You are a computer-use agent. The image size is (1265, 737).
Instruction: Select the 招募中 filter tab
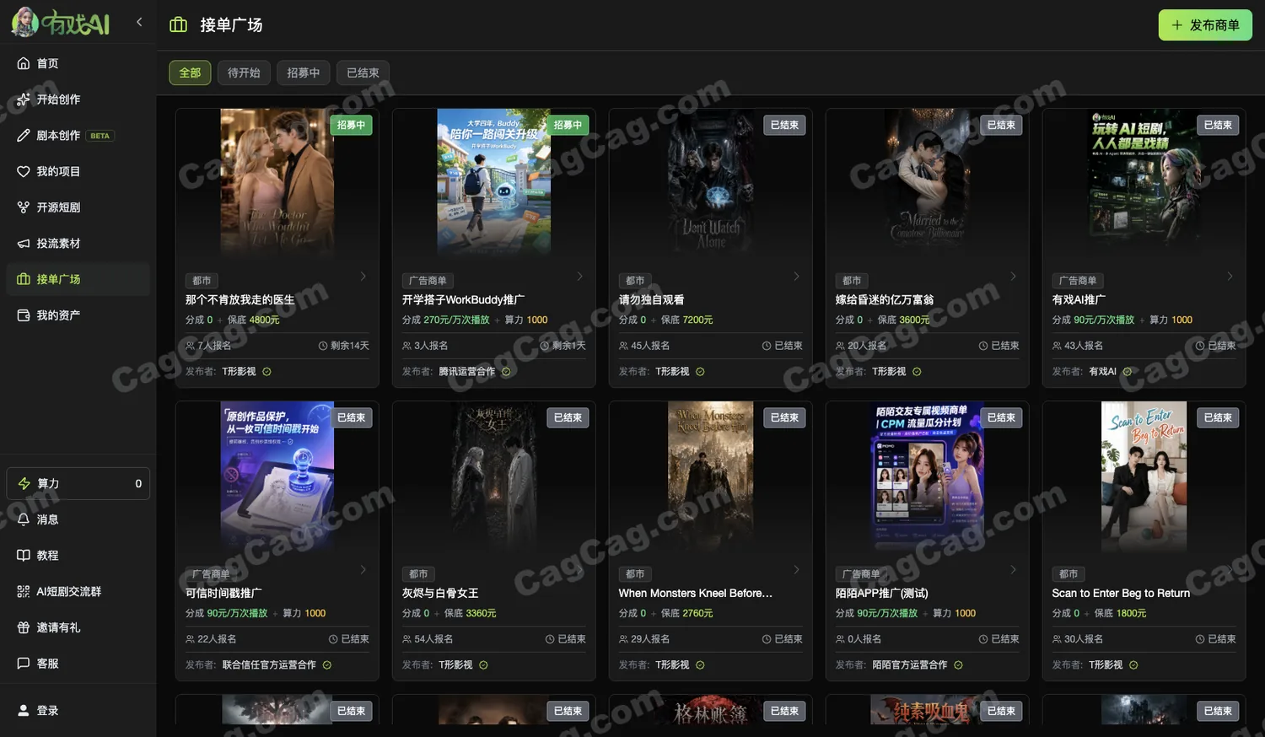303,73
